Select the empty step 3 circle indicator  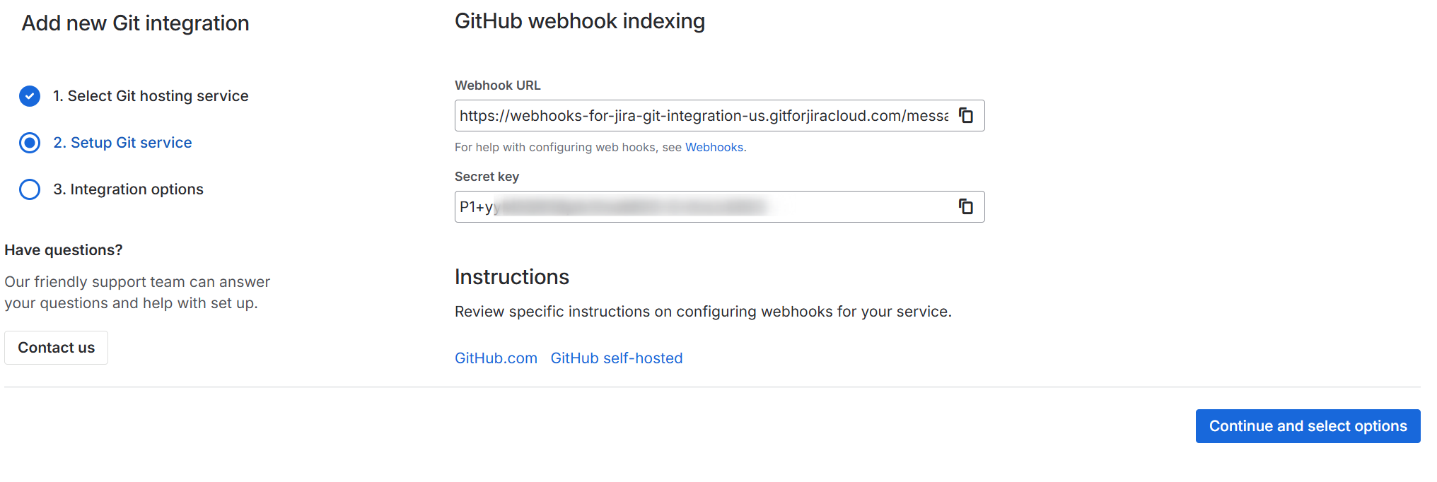coord(30,189)
